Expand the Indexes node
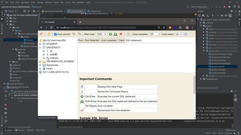The width and height of the screenshot is (241, 135). (x=44, y=58)
